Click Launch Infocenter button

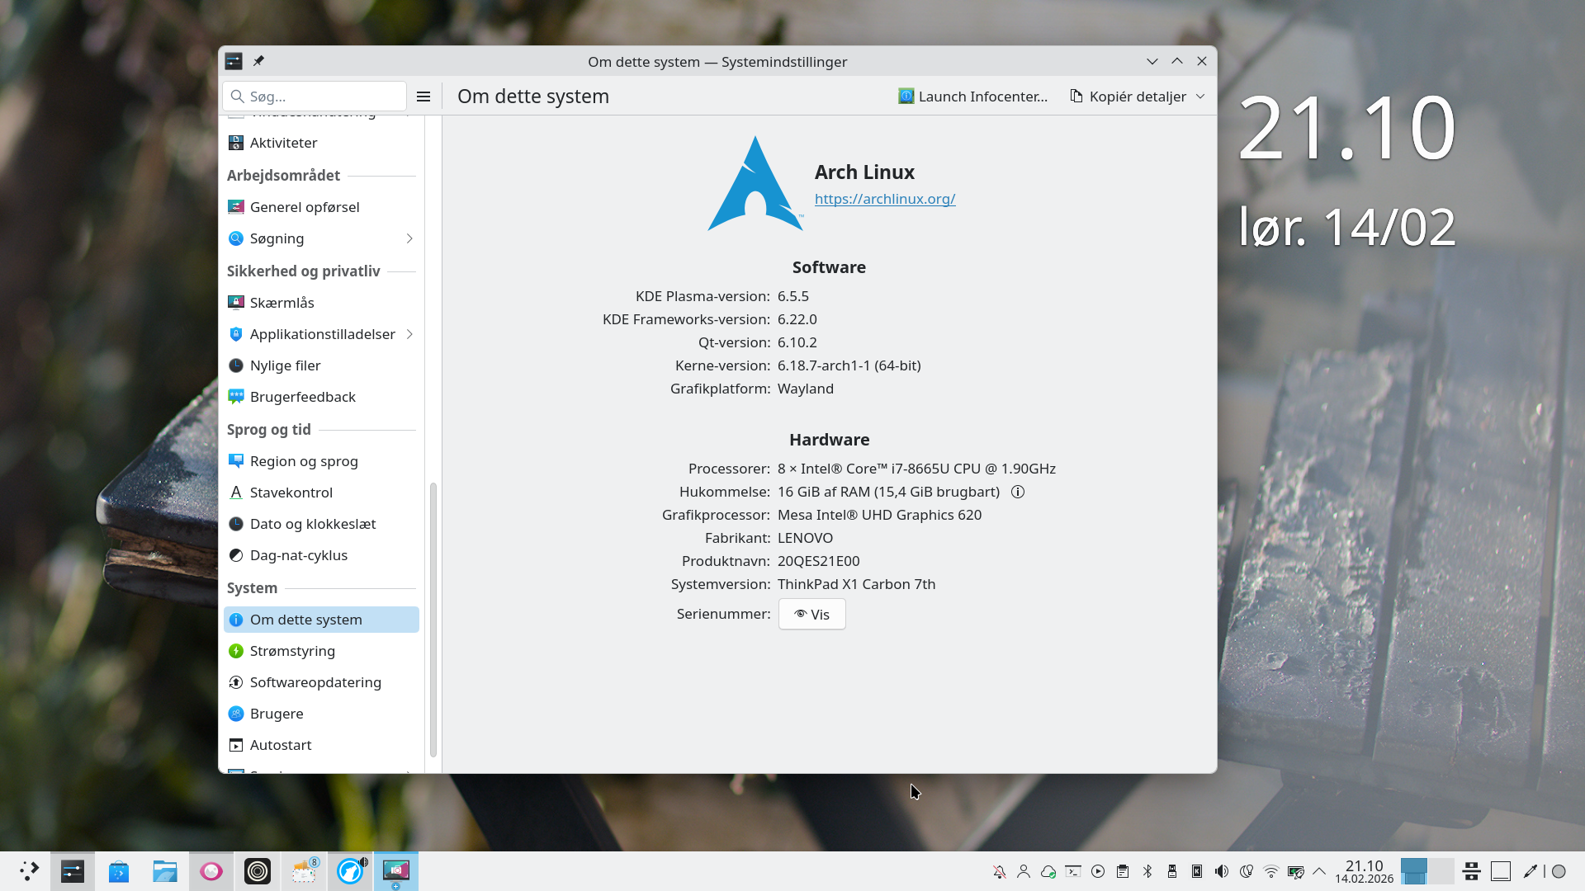tap(973, 97)
